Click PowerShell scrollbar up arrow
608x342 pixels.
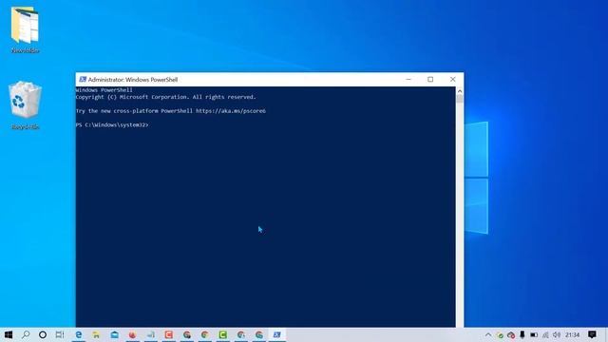[x=460, y=91]
